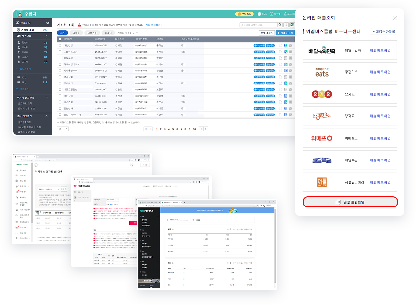Viewport: 416px width, 305px height.
Task: Check the box for 스페이스공간
Action: pos(60,52)
